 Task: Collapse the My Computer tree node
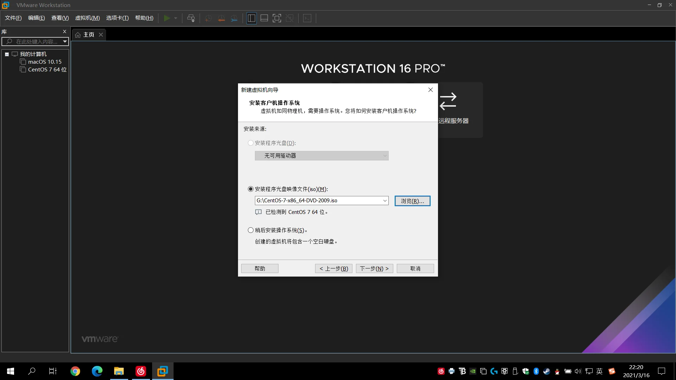[x=7, y=54]
